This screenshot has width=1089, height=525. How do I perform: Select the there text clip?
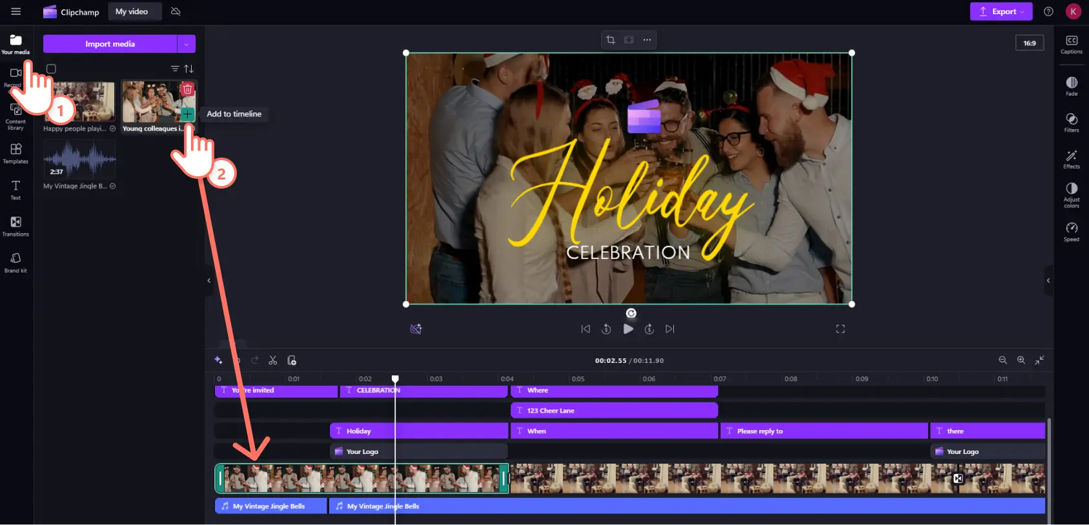point(988,431)
